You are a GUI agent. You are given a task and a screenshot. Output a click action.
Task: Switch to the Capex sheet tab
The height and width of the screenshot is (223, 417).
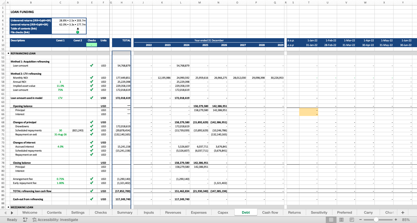223,213
